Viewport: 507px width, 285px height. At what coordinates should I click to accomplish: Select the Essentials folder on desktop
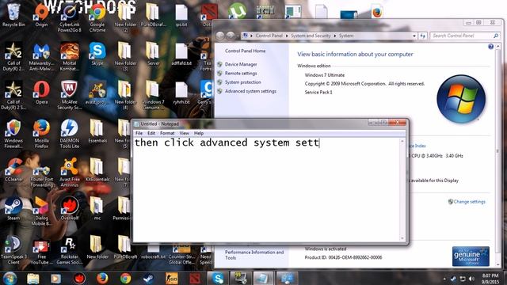(x=97, y=131)
